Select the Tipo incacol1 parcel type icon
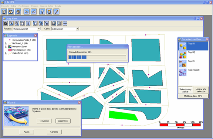This screenshot has width=213, height=139. pos(183,72)
